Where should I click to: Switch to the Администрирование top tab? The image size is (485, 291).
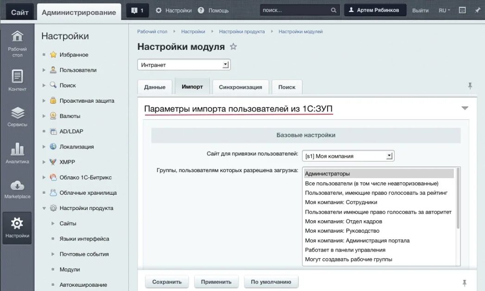pyautogui.click(x=79, y=12)
